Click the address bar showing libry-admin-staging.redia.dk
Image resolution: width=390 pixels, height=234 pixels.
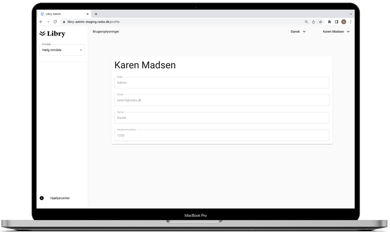pos(173,22)
